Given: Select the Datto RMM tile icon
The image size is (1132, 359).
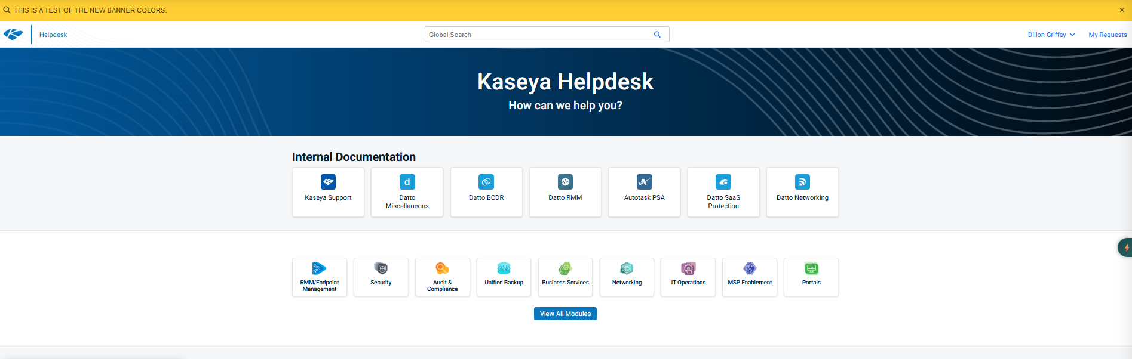Looking at the screenshot, I should tap(565, 182).
